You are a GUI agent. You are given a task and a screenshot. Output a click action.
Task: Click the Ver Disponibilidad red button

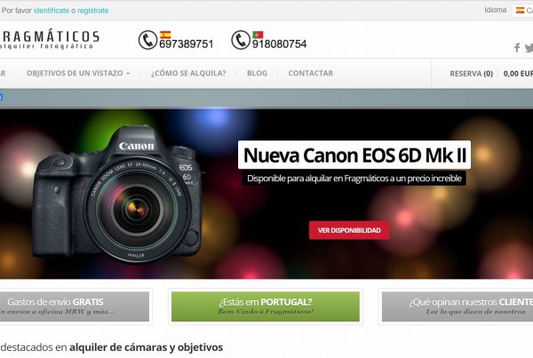coord(349,230)
